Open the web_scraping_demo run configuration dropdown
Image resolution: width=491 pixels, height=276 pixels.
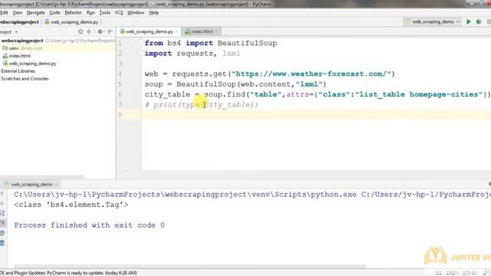click(x=432, y=21)
